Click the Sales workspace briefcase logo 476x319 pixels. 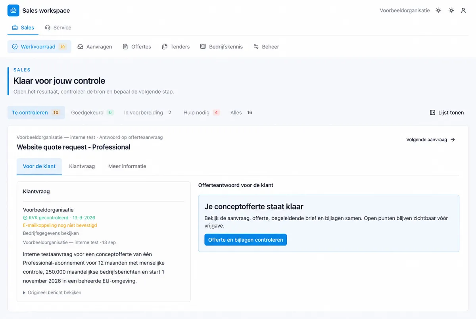click(x=13, y=11)
